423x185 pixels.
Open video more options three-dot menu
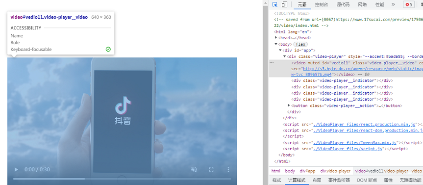[x=228, y=170]
